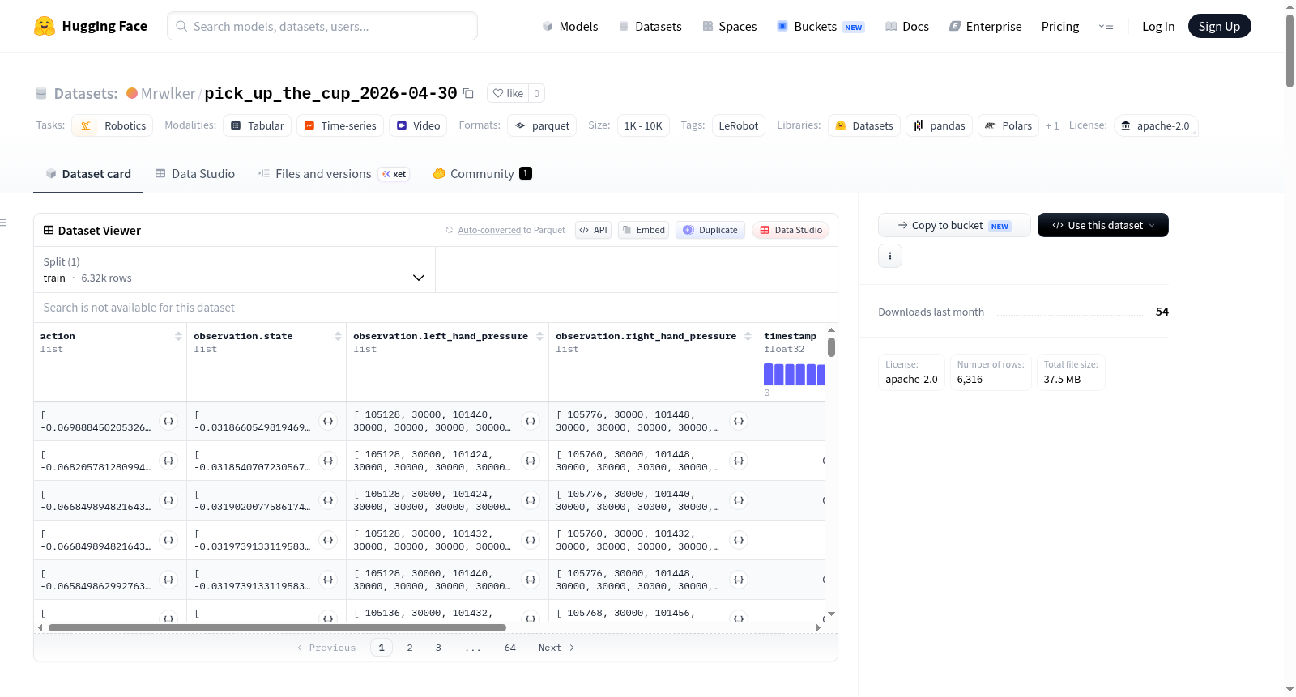Go to page 2 of the table
The width and height of the screenshot is (1296, 697).
(x=410, y=648)
